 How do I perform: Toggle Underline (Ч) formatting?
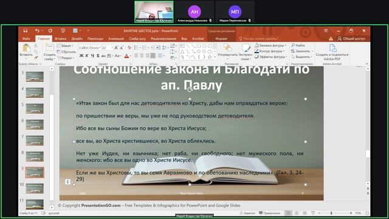(92, 55)
